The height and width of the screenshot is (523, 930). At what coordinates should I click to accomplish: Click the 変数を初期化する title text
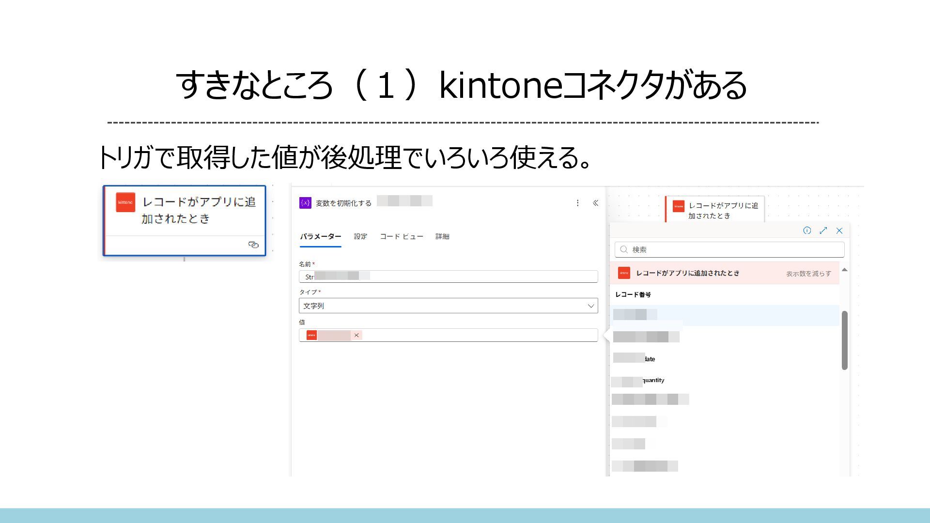point(343,203)
